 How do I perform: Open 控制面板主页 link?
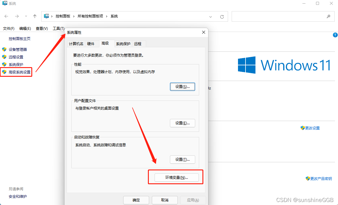point(19,39)
